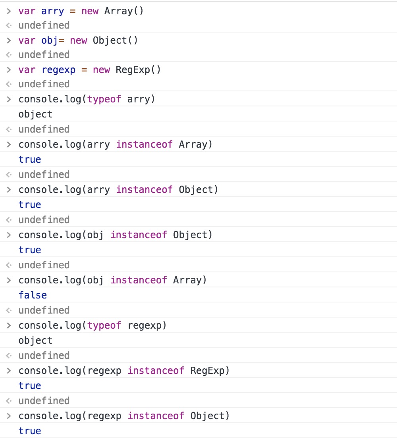Image resolution: width=397 pixels, height=439 pixels.
Task: Click the "console.log(typeof regexp)" entry
Action: click(x=93, y=325)
